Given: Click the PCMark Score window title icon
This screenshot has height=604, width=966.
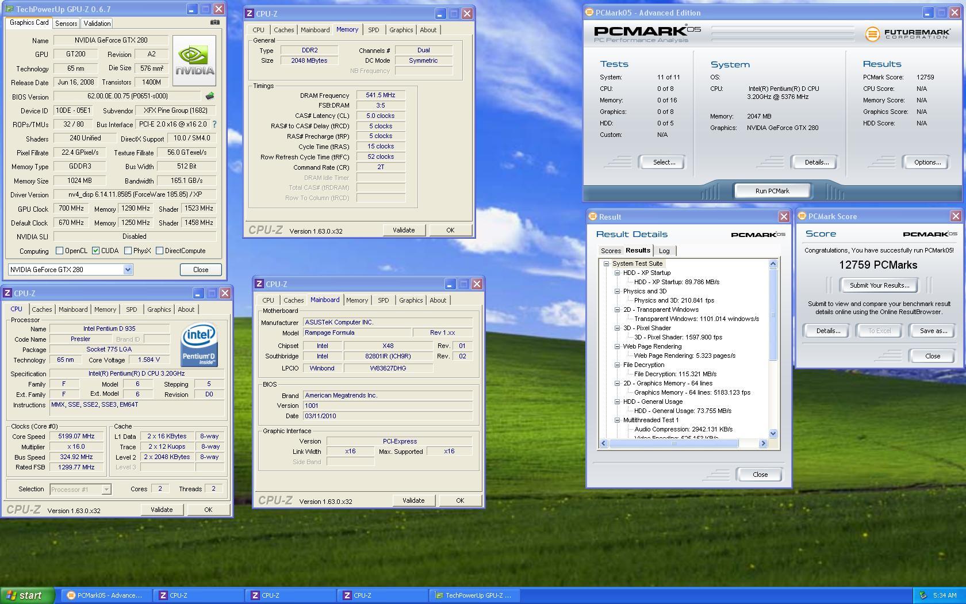Looking at the screenshot, I should click(x=802, y=216).
